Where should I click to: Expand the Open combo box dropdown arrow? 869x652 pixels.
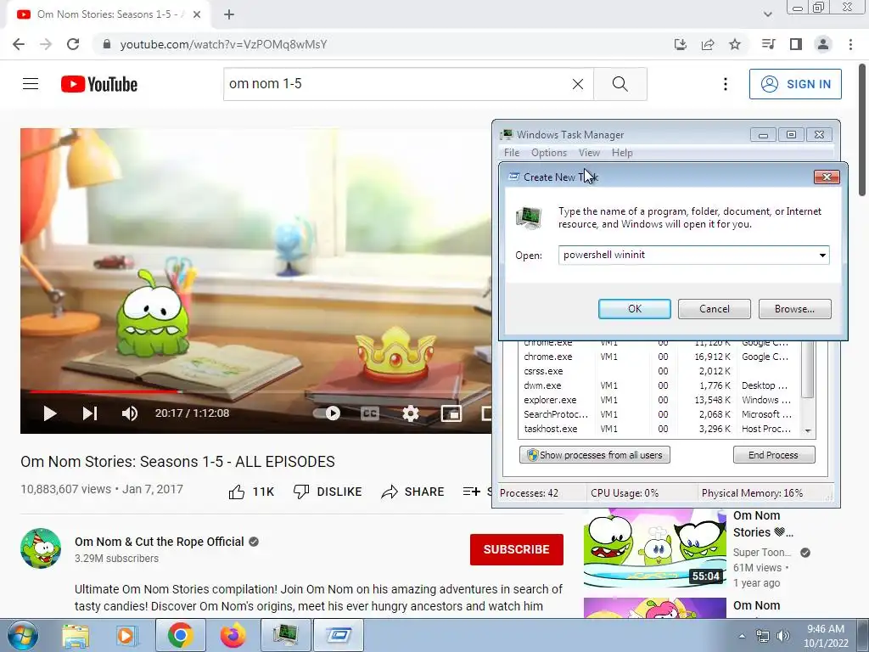pyautogui.click(x=822, y=255)
